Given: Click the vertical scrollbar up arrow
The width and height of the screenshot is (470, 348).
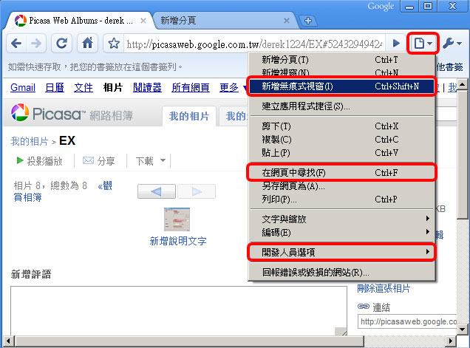Looking at the screenshot, I should [x=462, y=85].
